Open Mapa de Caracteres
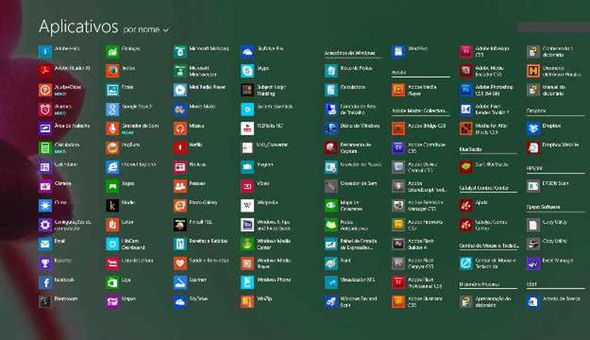This screenshot has height=340, width=590. click(x=343, y=205)
